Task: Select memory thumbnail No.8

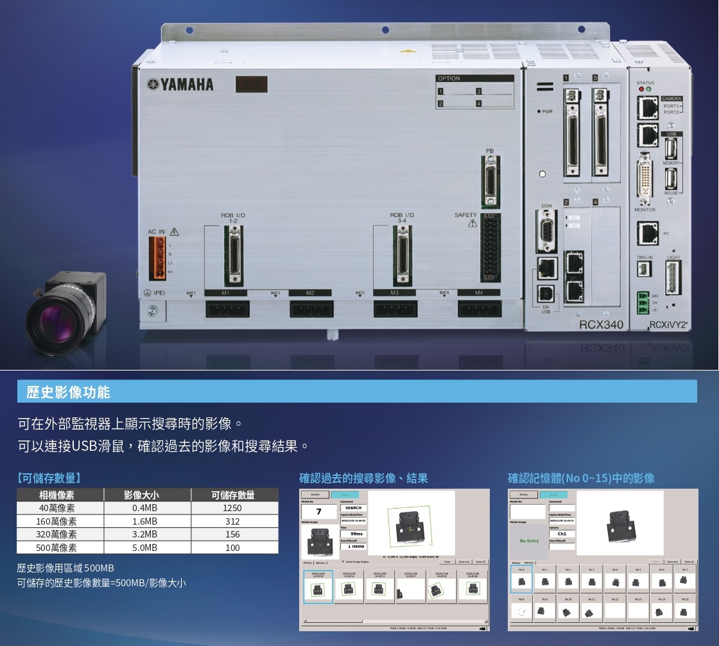Action: [521, 608]
